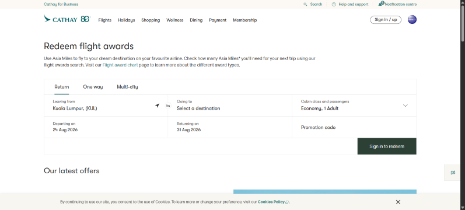Open Membership menu

pos(244,20)
